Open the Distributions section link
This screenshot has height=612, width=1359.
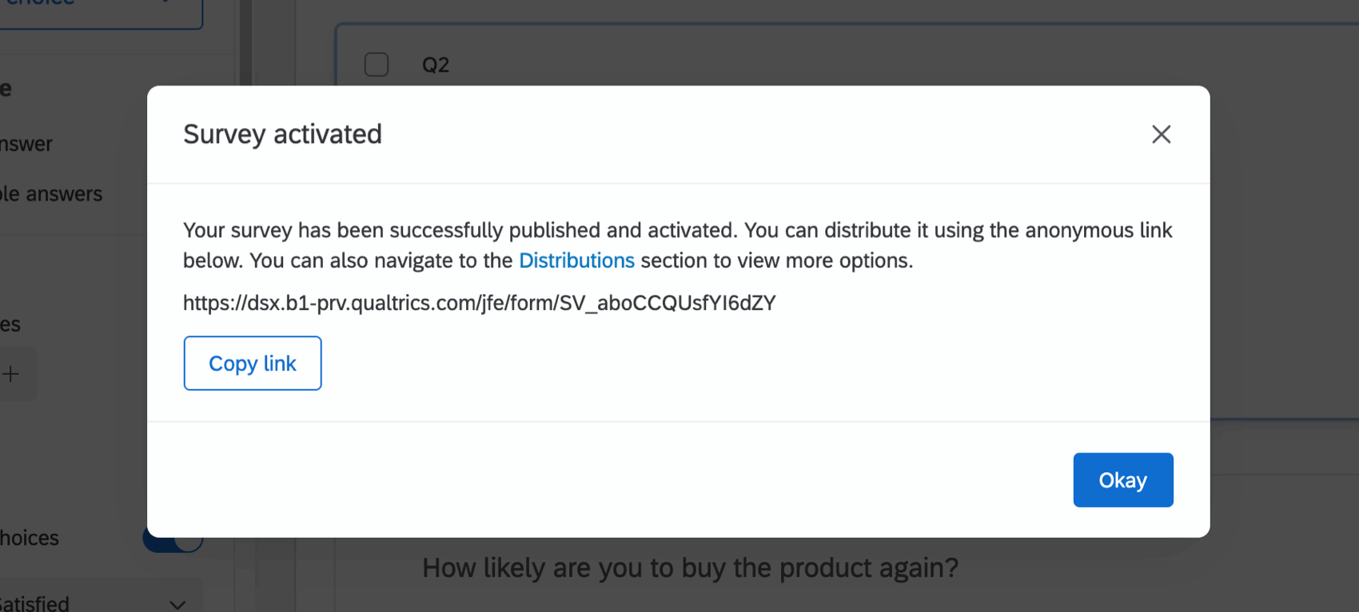pos(576,260)
